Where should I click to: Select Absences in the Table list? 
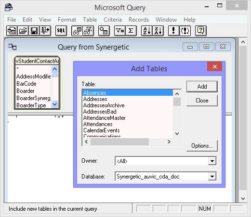(128, 93)
